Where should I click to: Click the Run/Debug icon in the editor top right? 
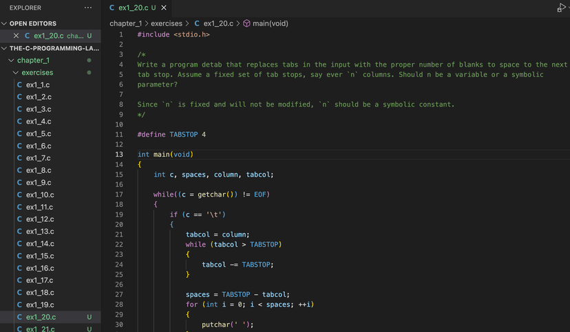point(562,8)
